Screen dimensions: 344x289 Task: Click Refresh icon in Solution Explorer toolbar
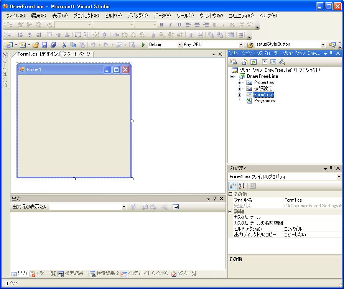click(x=253, y=62)
